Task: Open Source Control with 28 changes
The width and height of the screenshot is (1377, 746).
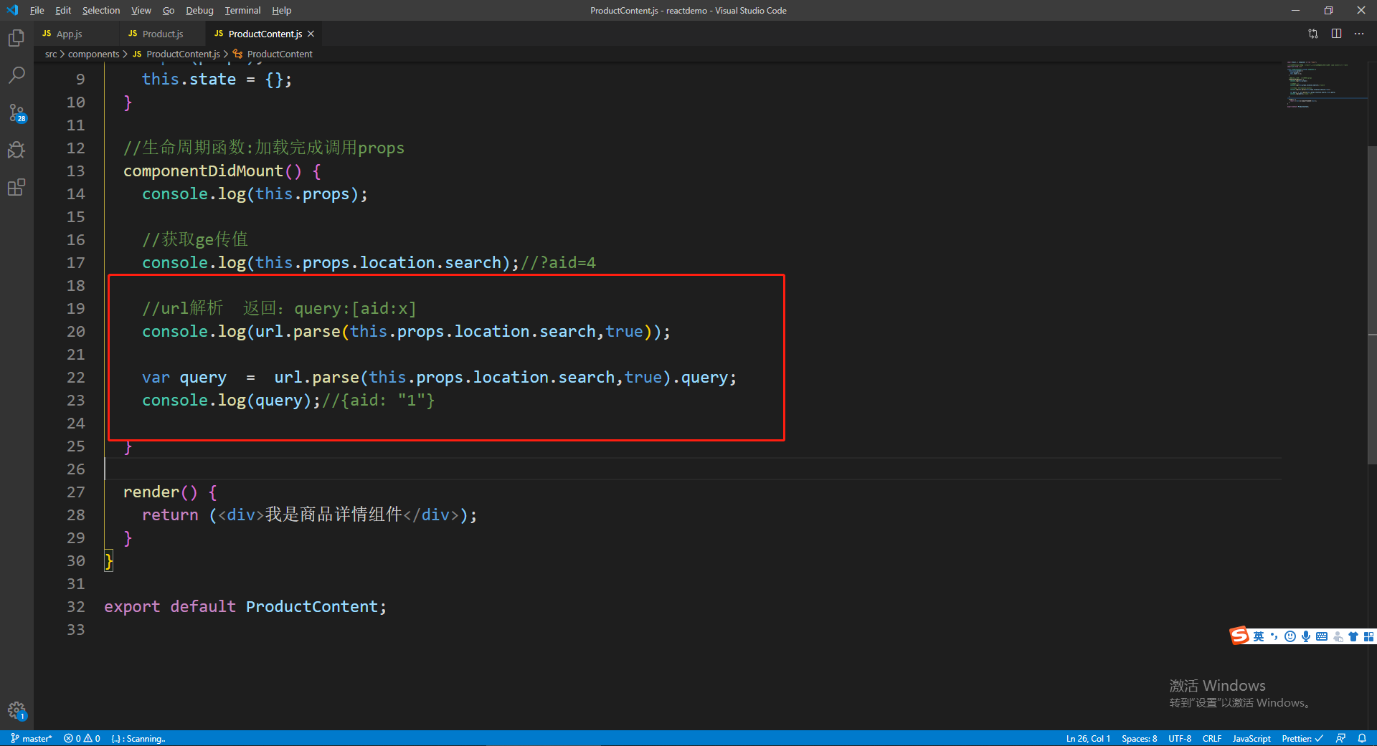Action: click(16, 113)
